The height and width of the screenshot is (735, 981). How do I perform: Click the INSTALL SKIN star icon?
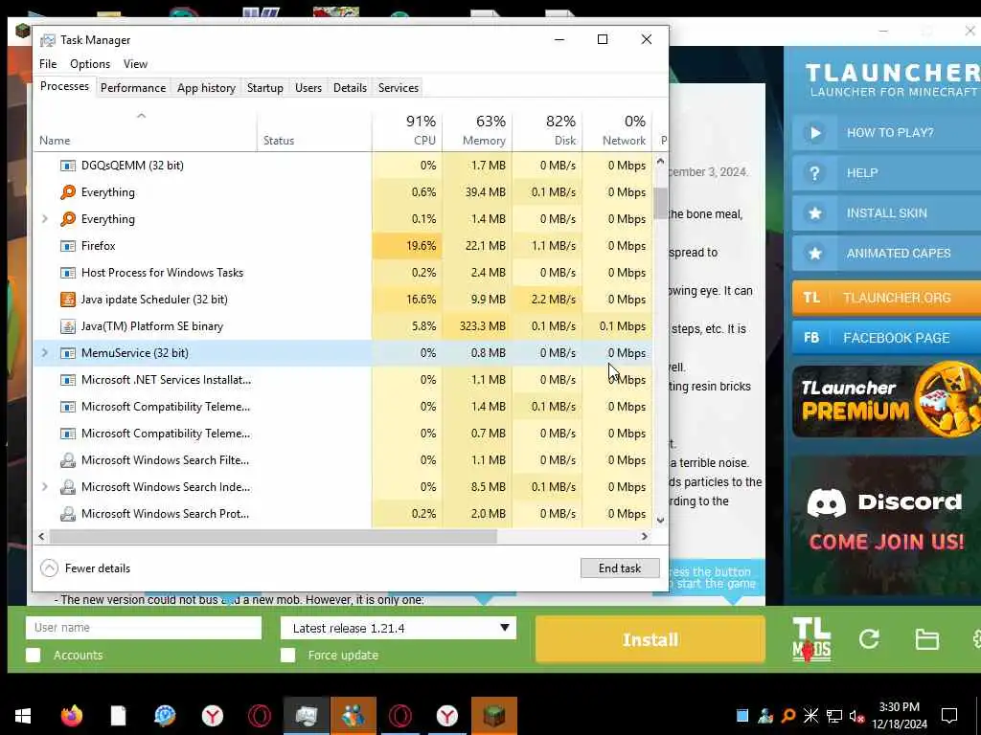pos(814,213)
